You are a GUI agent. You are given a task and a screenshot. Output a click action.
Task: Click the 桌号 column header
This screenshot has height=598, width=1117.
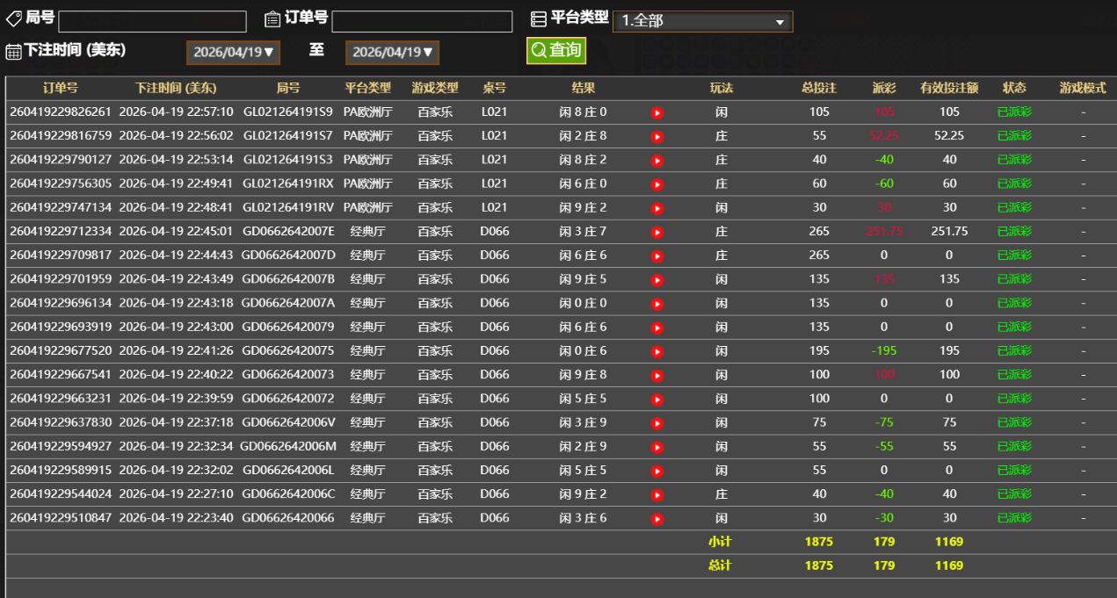click(495, 88)
